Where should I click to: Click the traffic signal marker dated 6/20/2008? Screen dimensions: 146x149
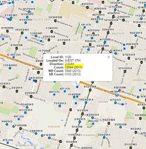pos(103,49)
